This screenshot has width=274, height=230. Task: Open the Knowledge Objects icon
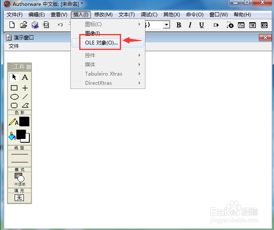pos(264,25)
